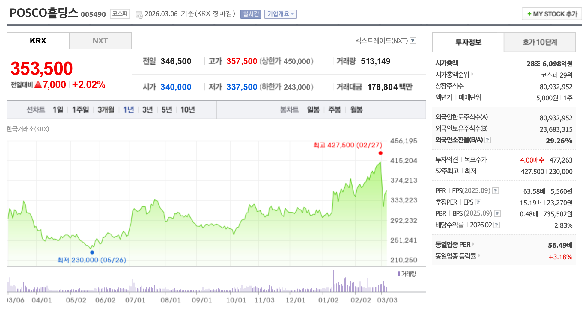Click the 상장주식수 value in 투자정보
This screenshot has height=315, width=587.
pos(556,87)
